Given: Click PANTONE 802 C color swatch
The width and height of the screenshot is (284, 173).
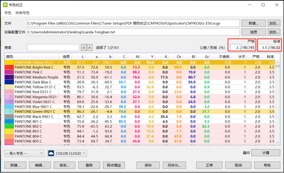Looking at the screenshot, I should pos(9,126).
